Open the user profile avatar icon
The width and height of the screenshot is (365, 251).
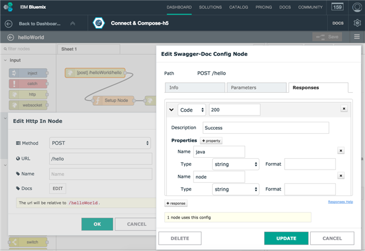pos(357,7)
